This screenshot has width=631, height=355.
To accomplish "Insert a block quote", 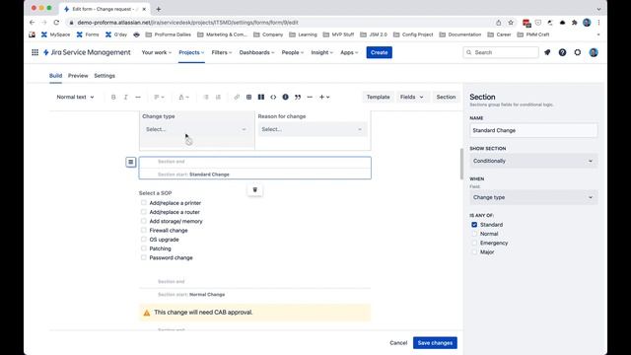I will tap(298, 97).
